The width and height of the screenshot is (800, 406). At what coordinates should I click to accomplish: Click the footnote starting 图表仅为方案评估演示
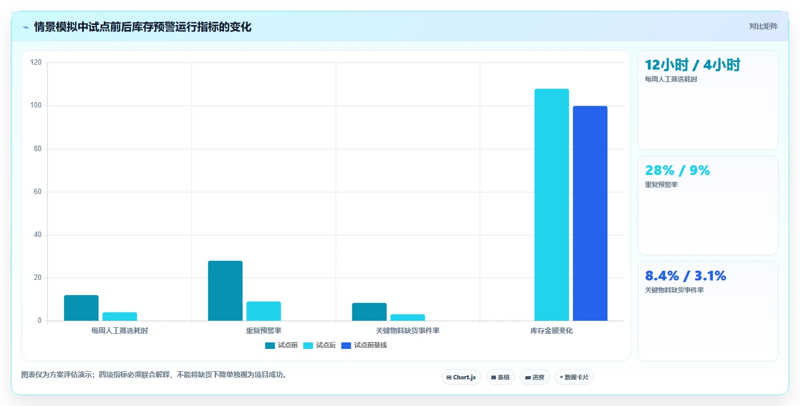pos(154,374)
